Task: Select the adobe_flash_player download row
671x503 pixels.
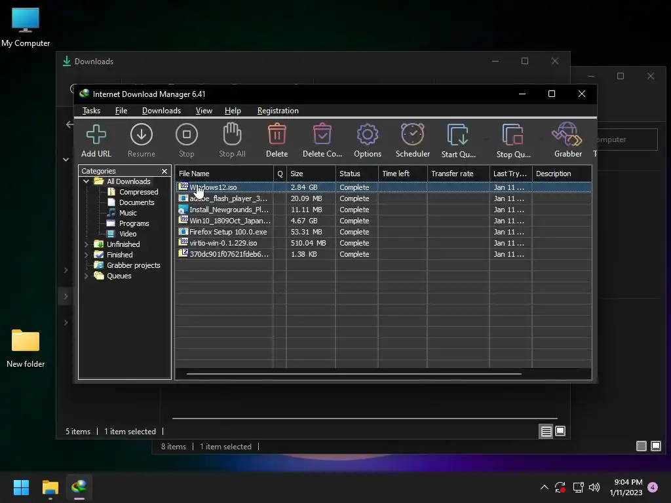Action: 383,198
